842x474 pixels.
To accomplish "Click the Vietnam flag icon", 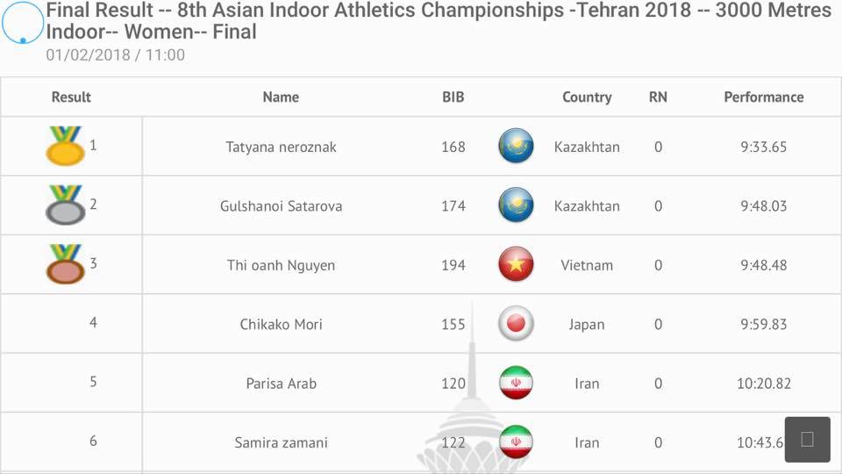I will [516, 264].
